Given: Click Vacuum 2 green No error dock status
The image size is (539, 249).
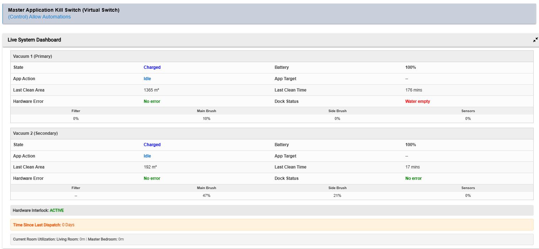Looking at the screenshot, I should click(414, 178).
